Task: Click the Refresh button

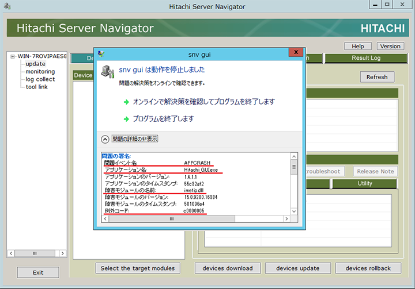Action: [377, 77]
